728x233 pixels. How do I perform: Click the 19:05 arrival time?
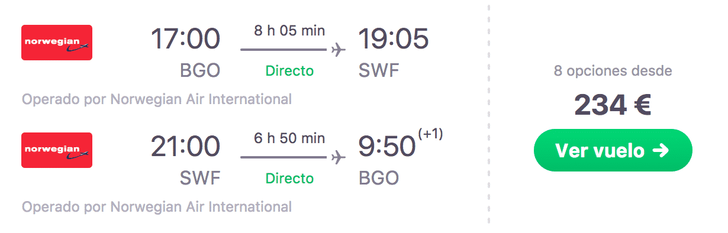pos(394,39)
